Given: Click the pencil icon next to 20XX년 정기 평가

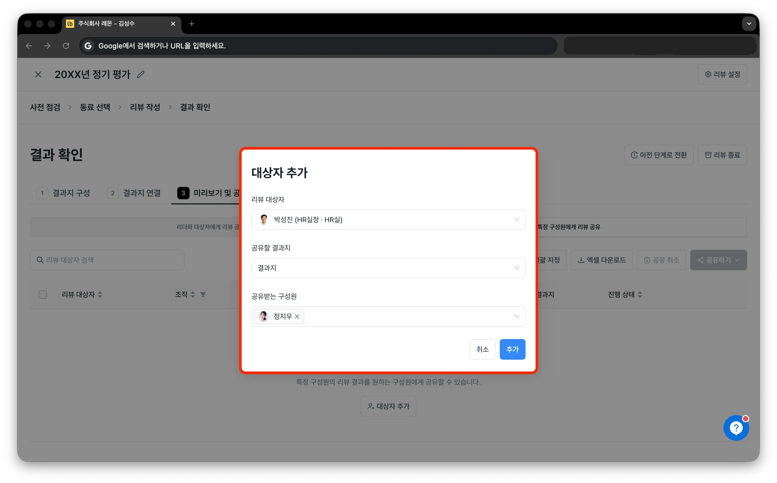Looking at the screenshot, I should [141, 74].
